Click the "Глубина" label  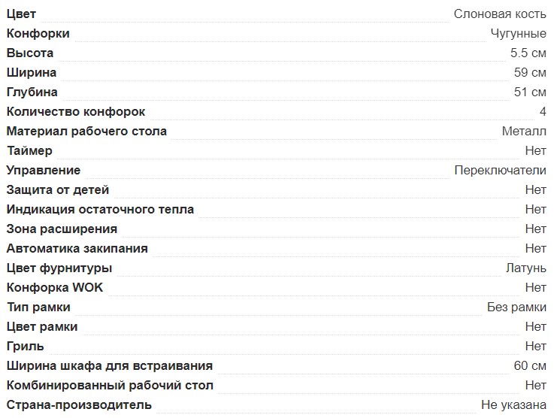32,92
